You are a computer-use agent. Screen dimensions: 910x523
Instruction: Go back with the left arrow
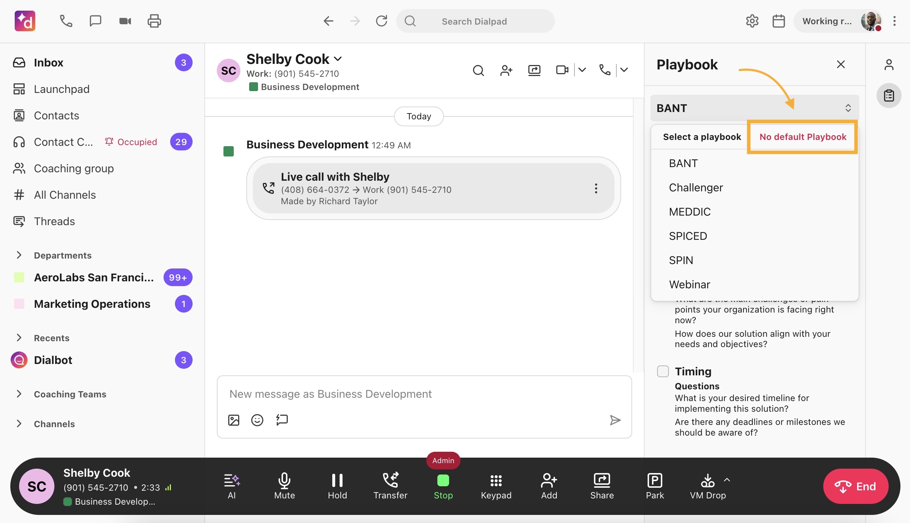pos(328,21)
